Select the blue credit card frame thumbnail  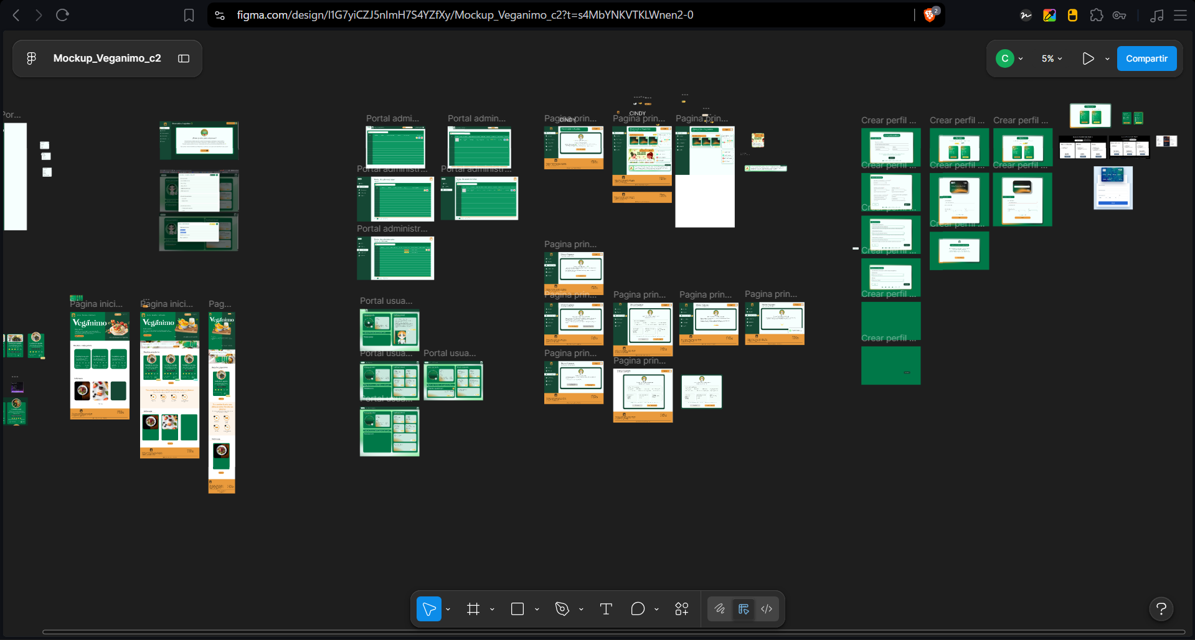click(x=1113, y=187)
